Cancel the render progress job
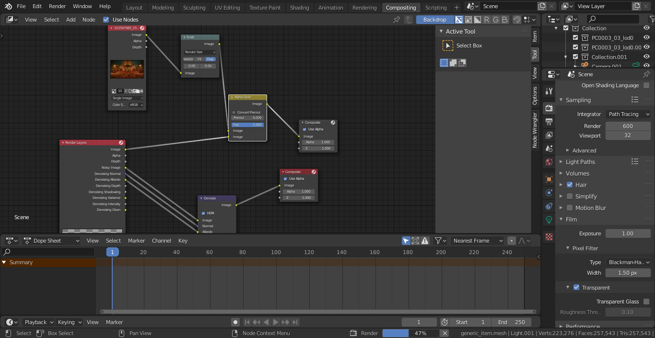This screenshot has width=655, height=338. point(445,333)
